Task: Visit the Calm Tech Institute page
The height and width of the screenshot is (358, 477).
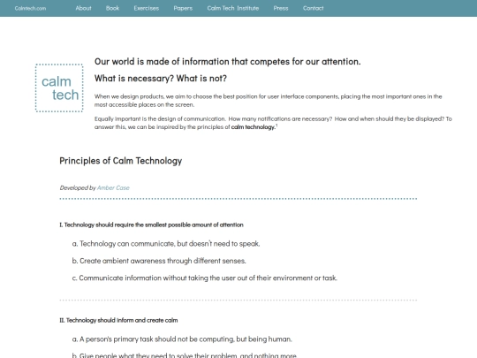Action: pos(233,8)
